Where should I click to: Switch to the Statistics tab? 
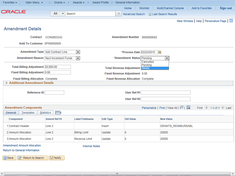coord(45,113)
